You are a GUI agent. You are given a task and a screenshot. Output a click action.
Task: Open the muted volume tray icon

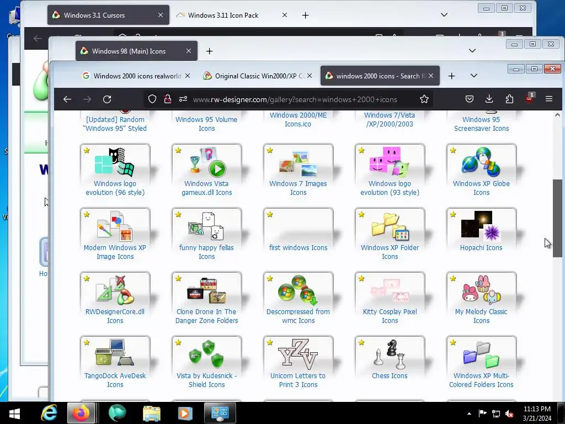pos(509,414)
